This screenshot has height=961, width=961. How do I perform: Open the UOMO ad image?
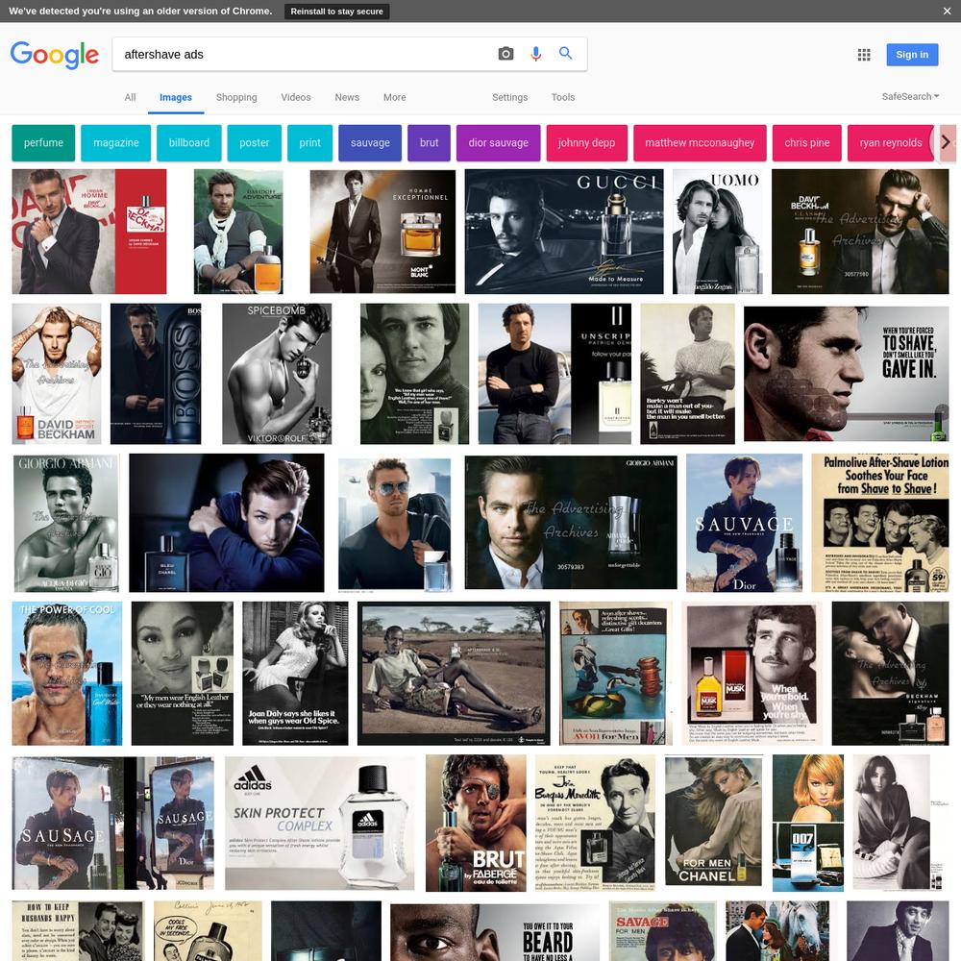(x=717, y=232)
